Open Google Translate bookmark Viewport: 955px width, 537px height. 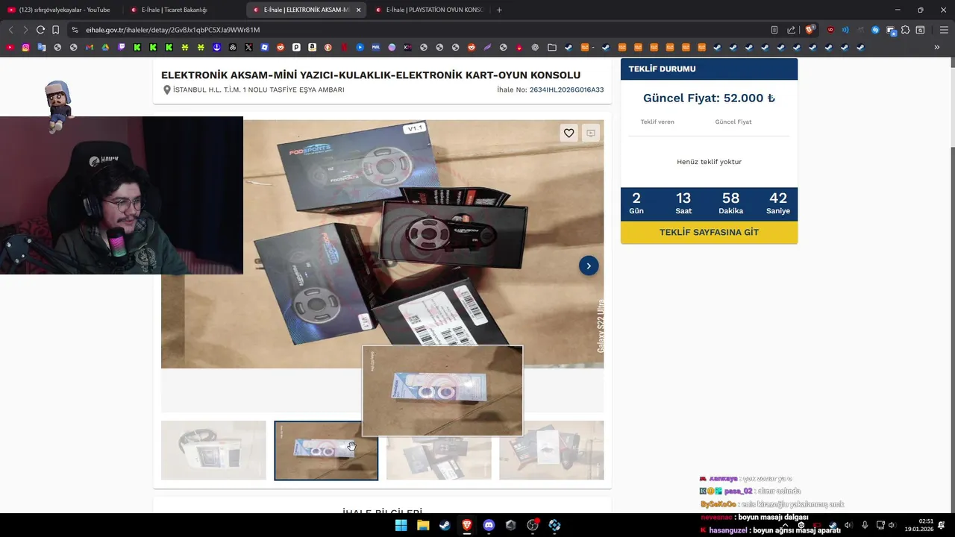(x=42, y=47)
